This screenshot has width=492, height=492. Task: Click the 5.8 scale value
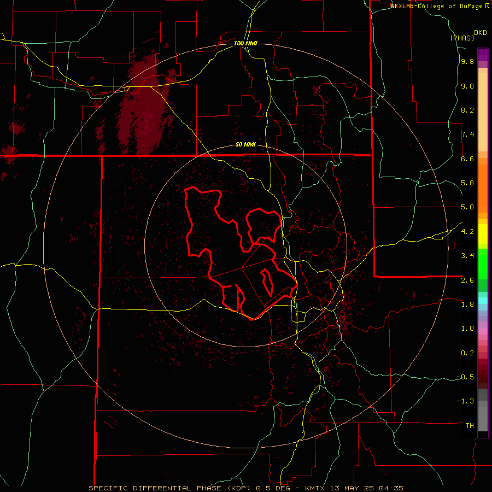(x=467, y=183)
